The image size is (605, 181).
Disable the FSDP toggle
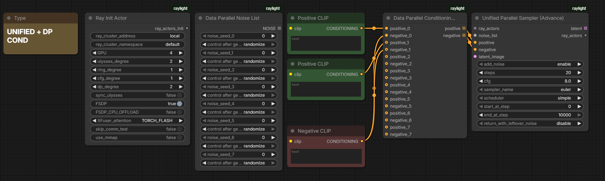(179, 104)
